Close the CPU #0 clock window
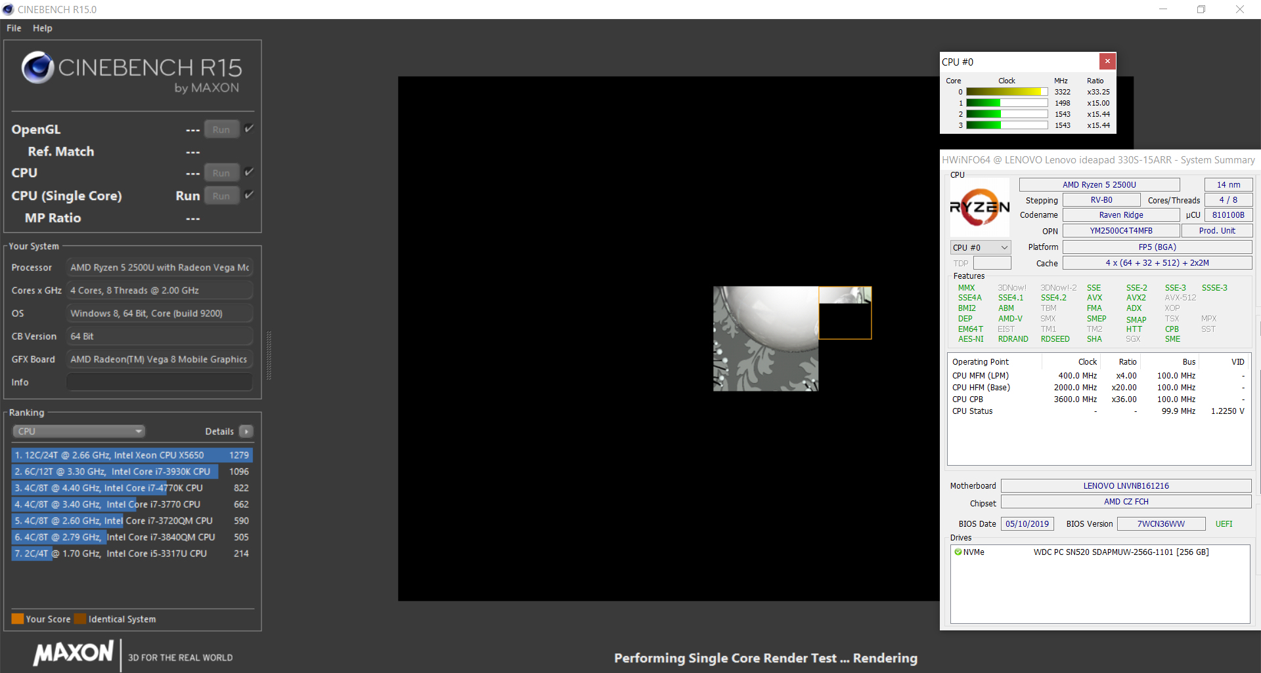This screenshot has height=673, width=1261. click(1107, 61)
